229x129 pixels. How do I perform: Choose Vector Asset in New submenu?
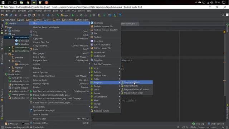tap(106, 56)
